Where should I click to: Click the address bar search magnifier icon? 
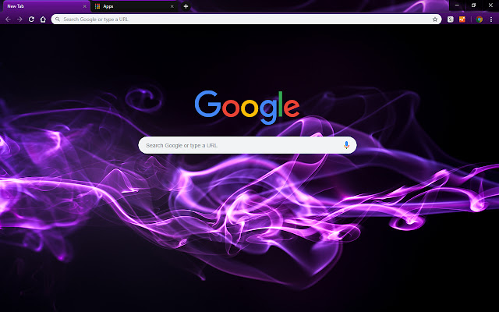(x=57, y=19)
